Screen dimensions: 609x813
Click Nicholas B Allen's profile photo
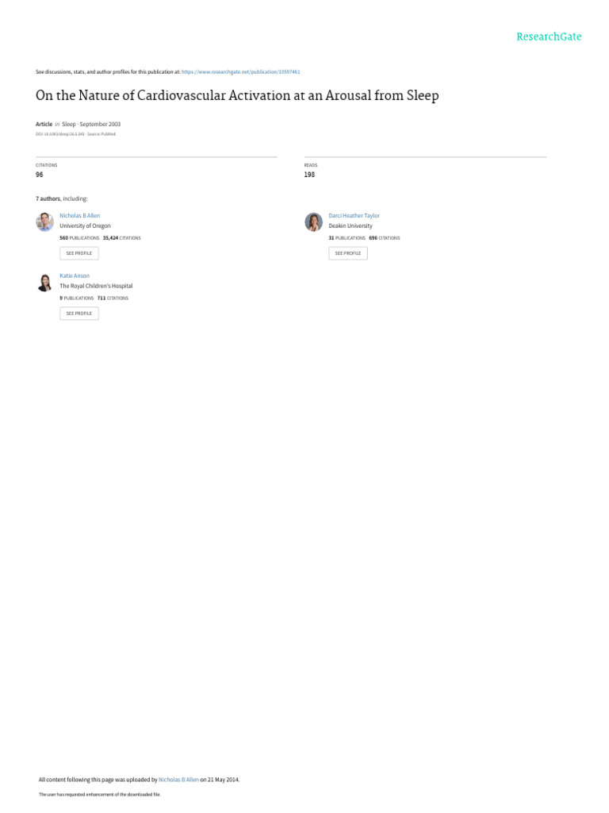[44, 222]
